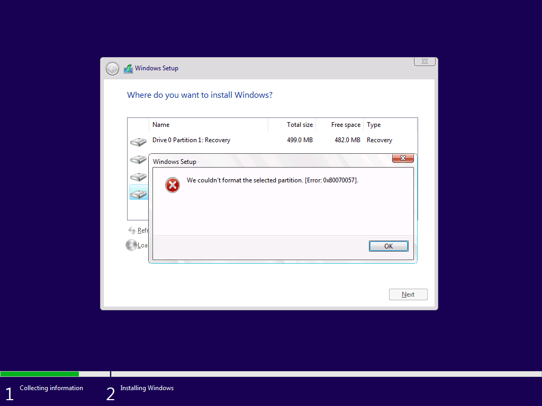Dismiss the format error with OK
This screenshot has height=406, width=542.
(388, 246)
